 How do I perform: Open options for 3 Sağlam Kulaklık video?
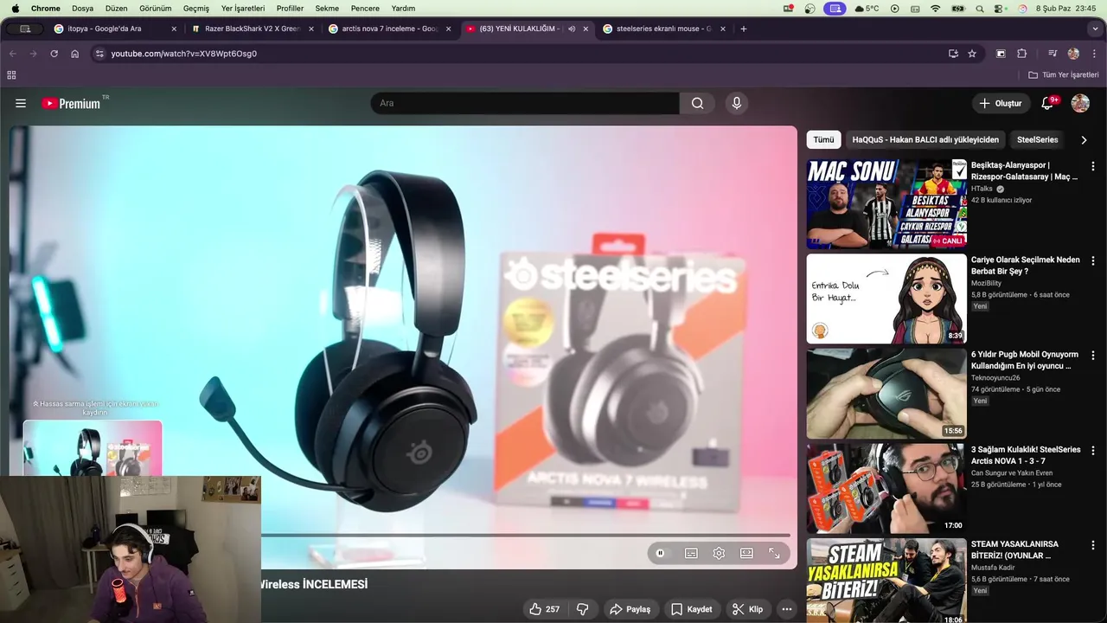pos(1092,451)
